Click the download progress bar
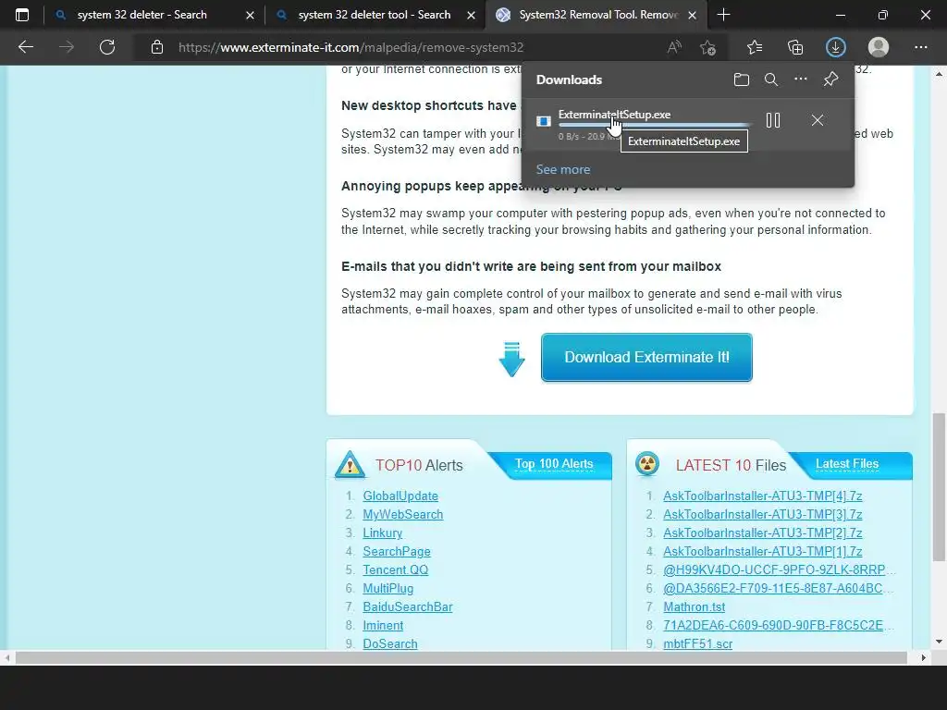This screenshot has width=947, height=710. coord(656,125)
